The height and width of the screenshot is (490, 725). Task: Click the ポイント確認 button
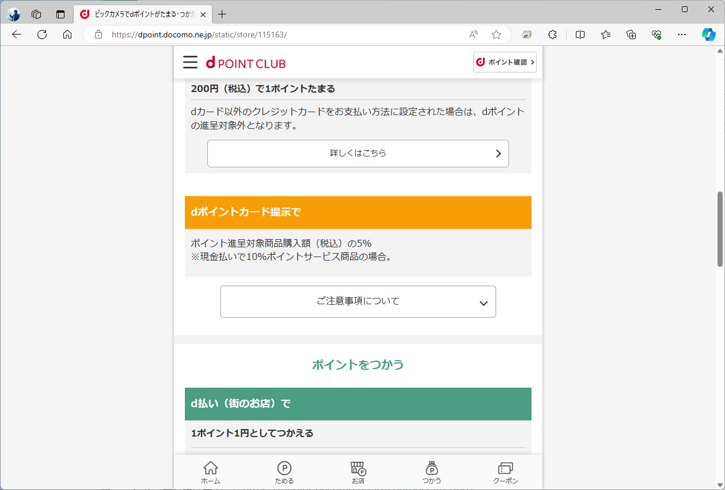pyautogui.click(x=505, y=62)
